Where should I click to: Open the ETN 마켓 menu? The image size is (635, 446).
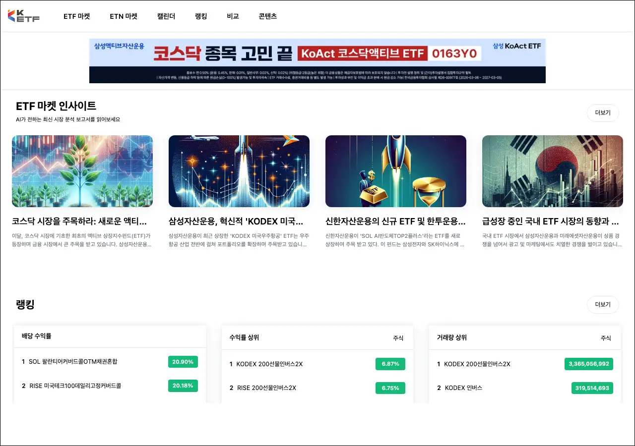point(124,16)
